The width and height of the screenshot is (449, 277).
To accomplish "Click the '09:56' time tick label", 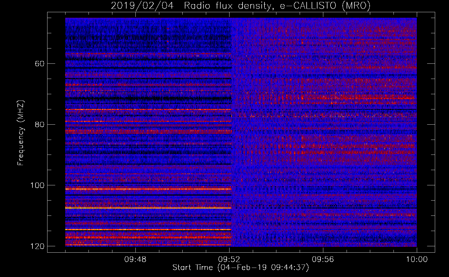I will click(x=323, y=260).
